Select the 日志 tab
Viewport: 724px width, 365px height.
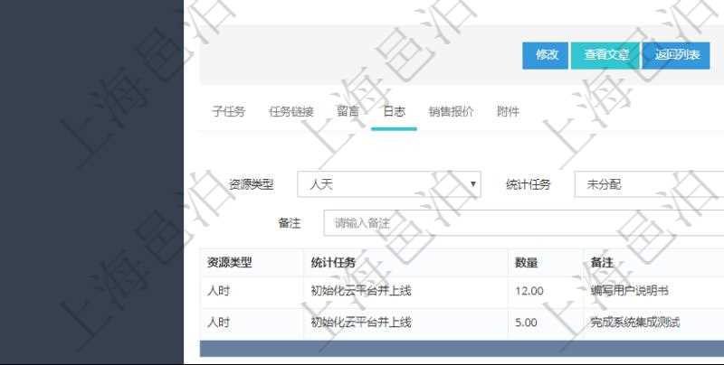[394, 111]
